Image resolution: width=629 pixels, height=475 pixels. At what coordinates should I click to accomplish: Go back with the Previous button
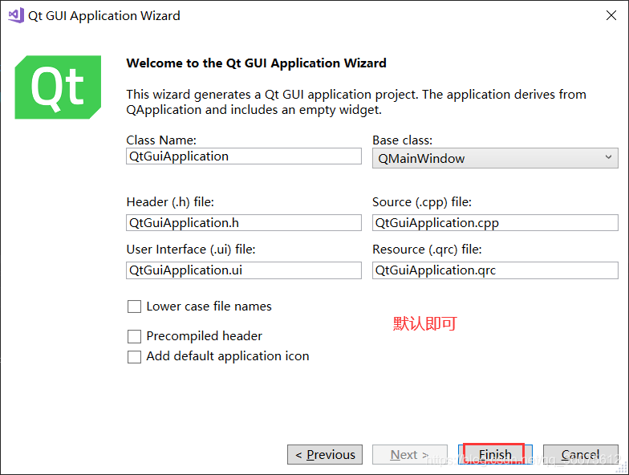tap(325, 454)
